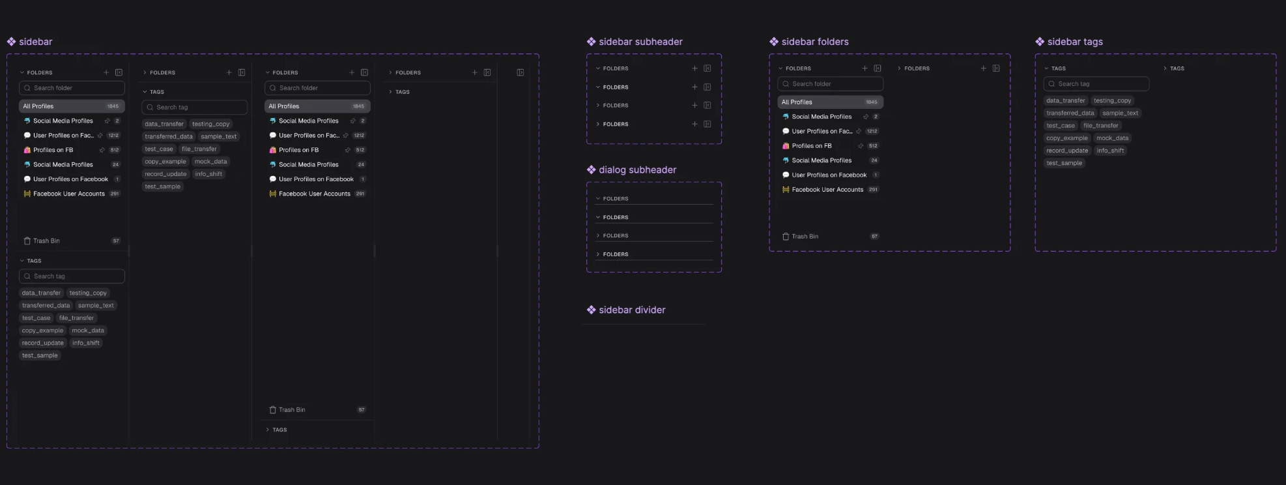1286x485 pixels.
Task: Click the lone expand-panel icon in collapsed sidebar variant
Action: [520, 72]
